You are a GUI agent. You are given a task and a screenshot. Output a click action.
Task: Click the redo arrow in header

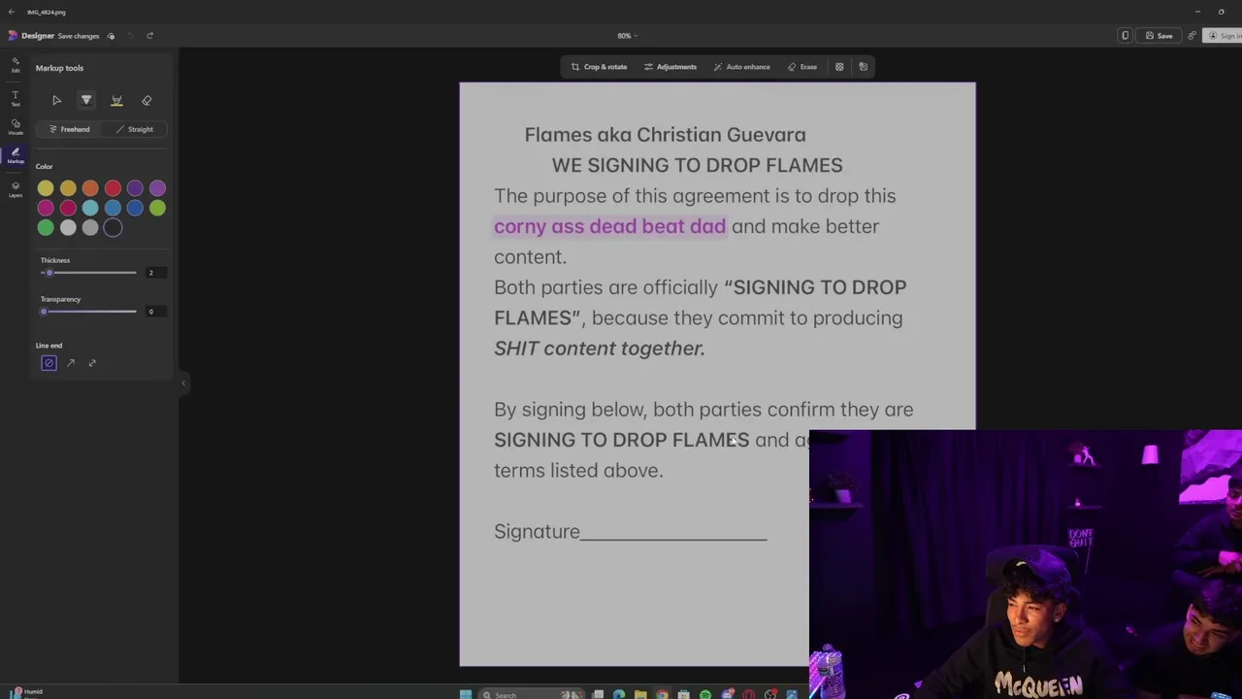[x=149, y=36]
